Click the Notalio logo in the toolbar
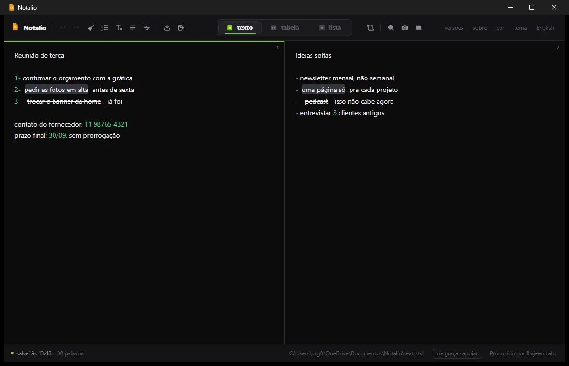This screenshot has height=366, width=569. pyautogui.click(x=29, y=27)
